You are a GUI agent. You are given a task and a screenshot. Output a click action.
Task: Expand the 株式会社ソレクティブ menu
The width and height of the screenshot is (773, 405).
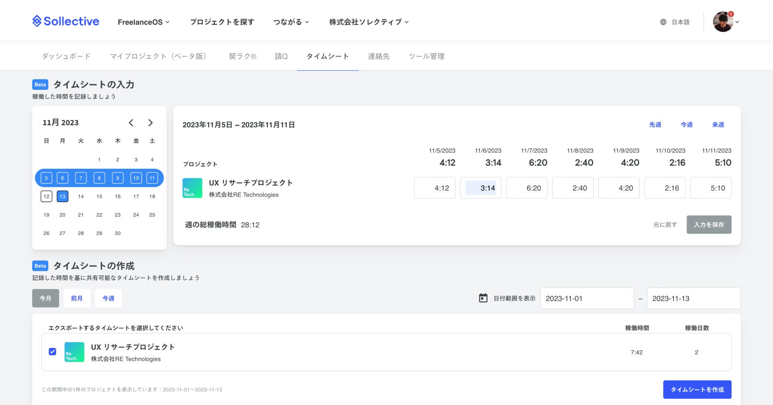[x=368, y=22]
